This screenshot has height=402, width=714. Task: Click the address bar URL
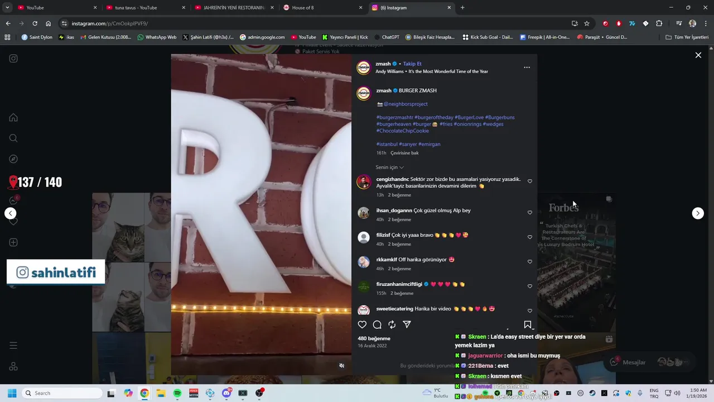coord(110,23)
